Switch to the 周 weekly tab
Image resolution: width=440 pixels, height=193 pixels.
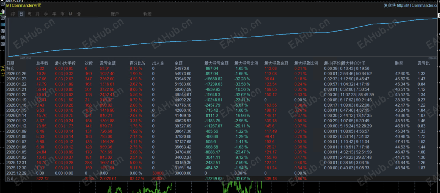point(29,14)
